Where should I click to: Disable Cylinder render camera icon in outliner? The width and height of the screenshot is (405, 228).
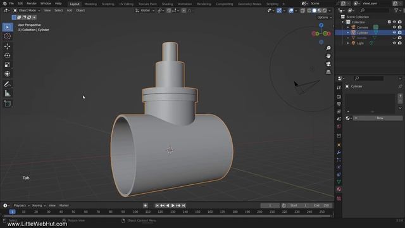[x=399, y=32]
